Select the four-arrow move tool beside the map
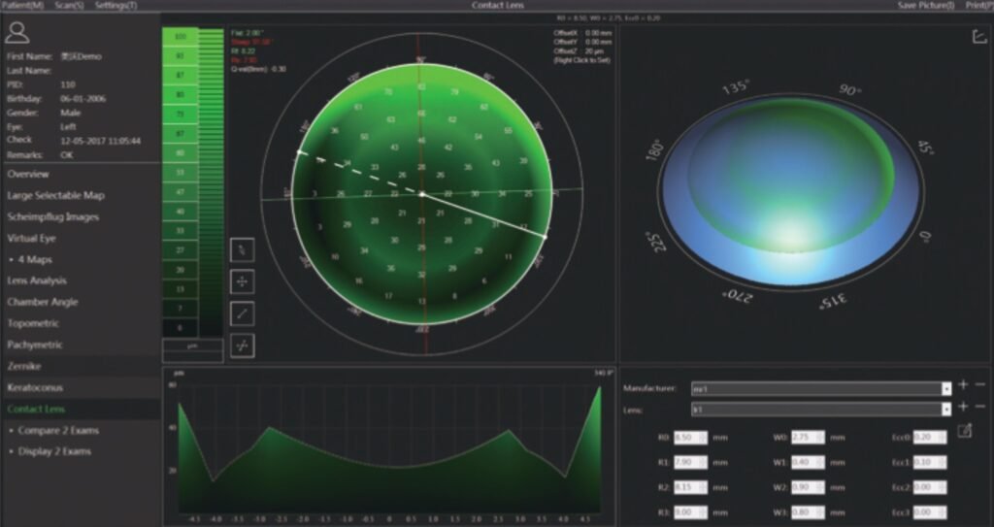The width and height of the screenshot is (994, 527). click(242, 281)
